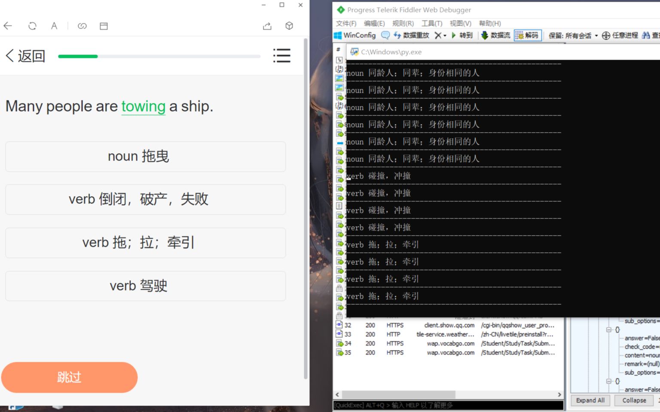Click session 32 icon in Fiddler list
Viewport: 660px width, 412px height.
tap(339, 325)
